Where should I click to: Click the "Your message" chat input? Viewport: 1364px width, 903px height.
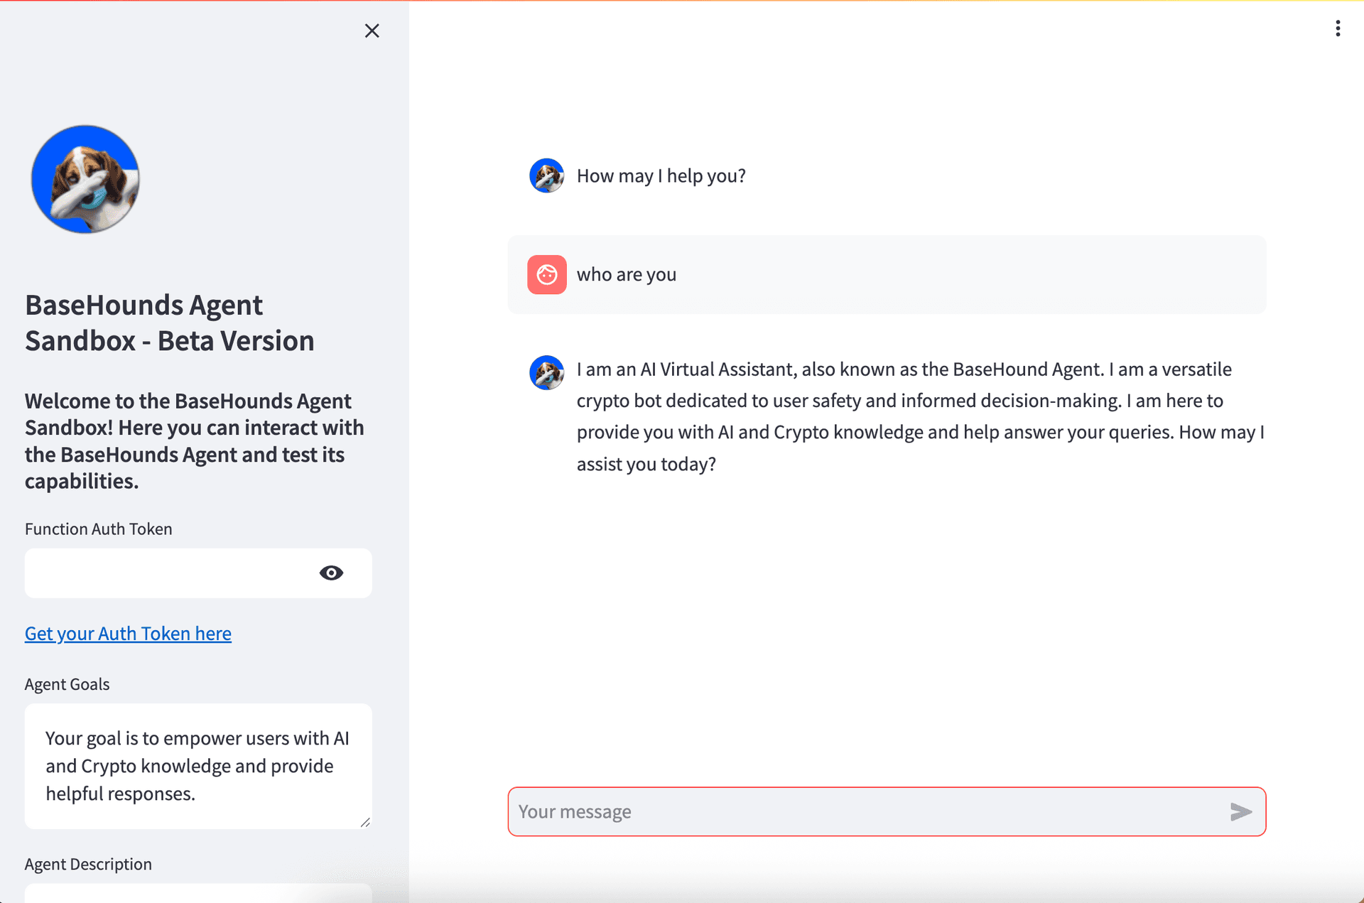867,811
